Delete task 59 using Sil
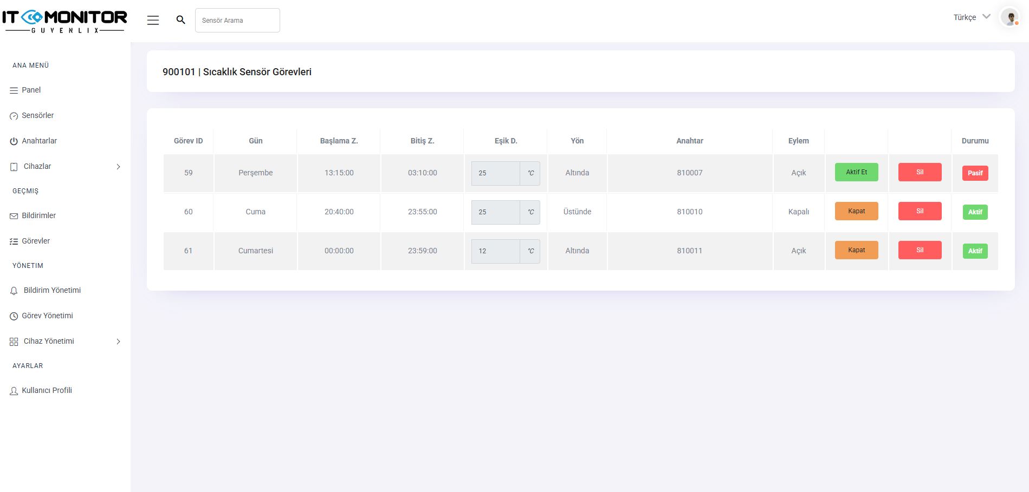Image resolution: width=1029 pixels, height=492 pixels. pos(920,172)
